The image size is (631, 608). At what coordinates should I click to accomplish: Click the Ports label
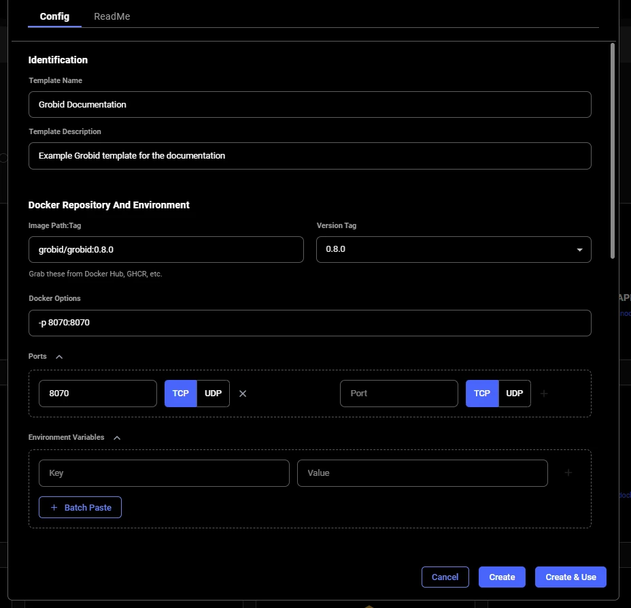[37, 357]
